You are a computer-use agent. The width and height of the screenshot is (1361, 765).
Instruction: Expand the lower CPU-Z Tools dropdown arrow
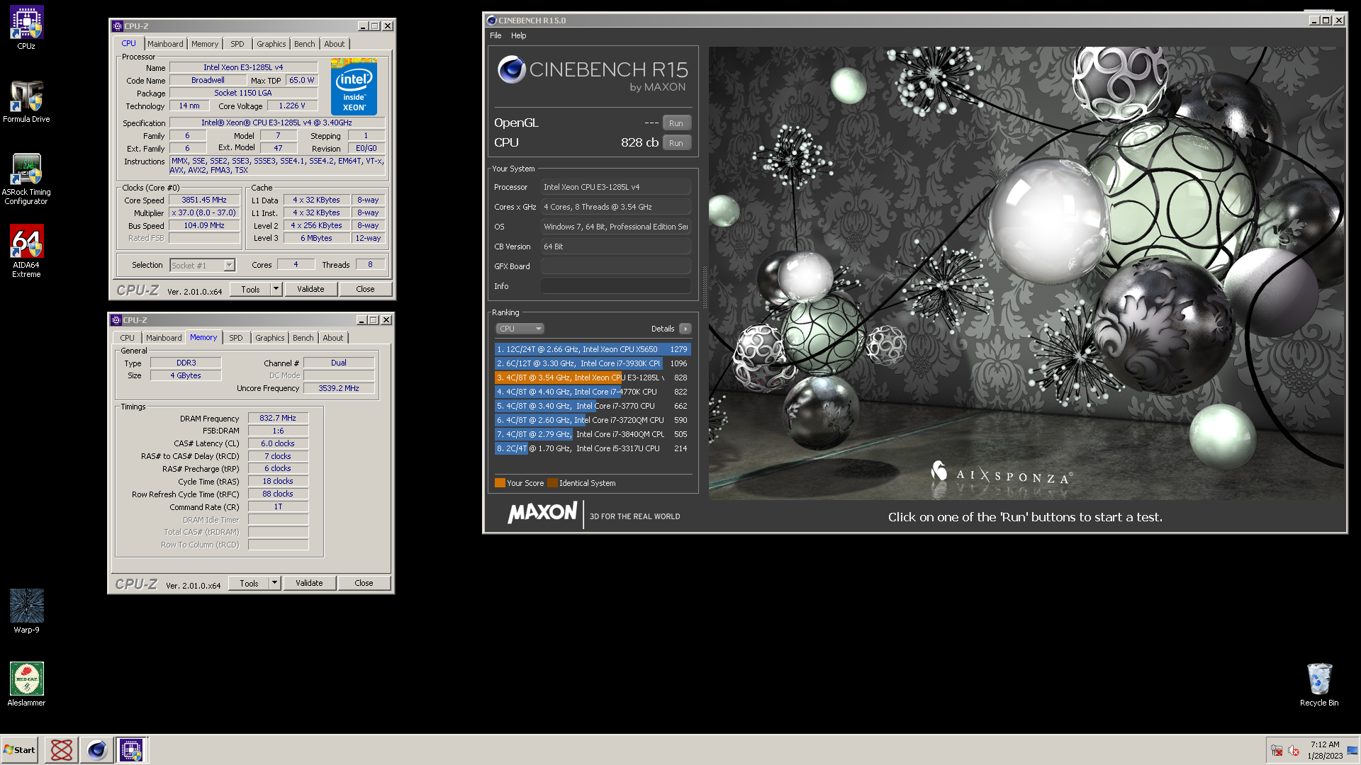[x=275, y=583]
